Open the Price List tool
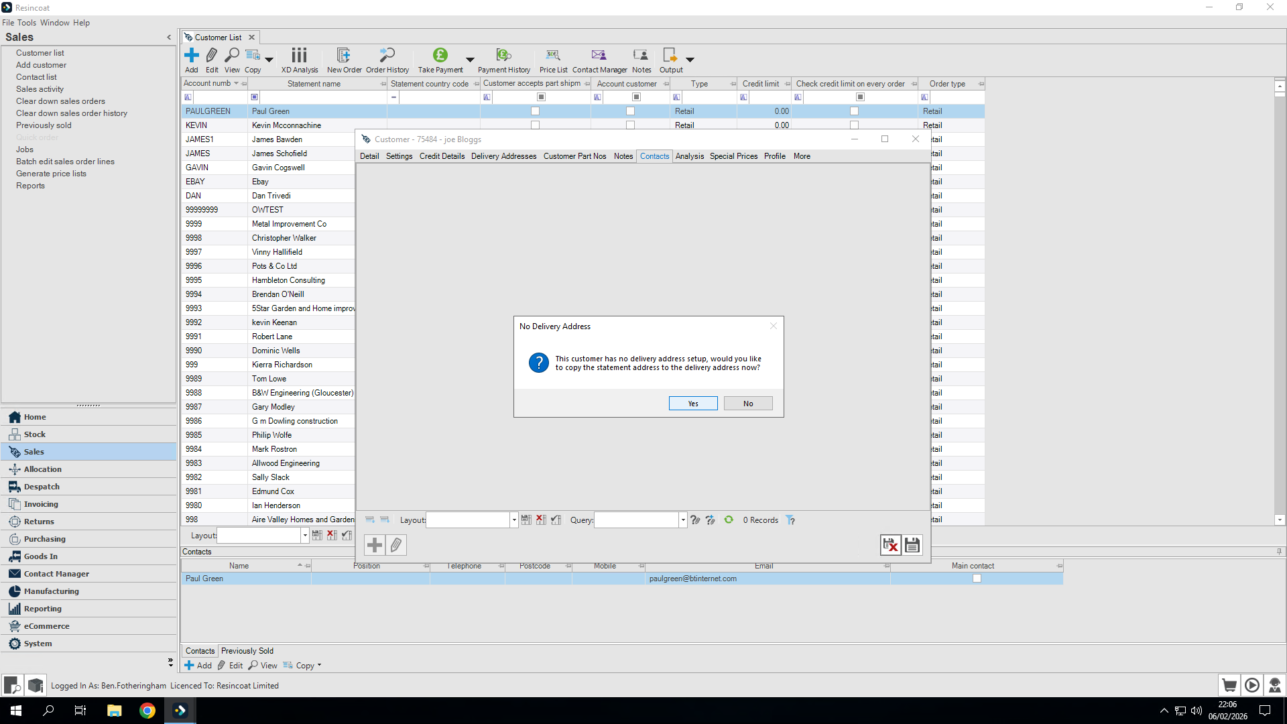 (552, 60)
